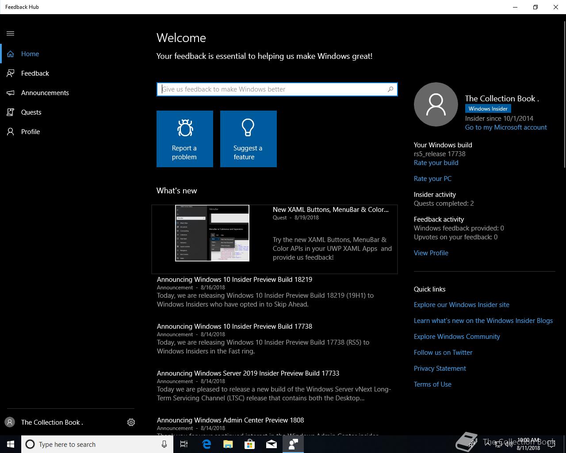Click the Home house icon
Viewport: 566px width, 453px height.
click(11, 54)
